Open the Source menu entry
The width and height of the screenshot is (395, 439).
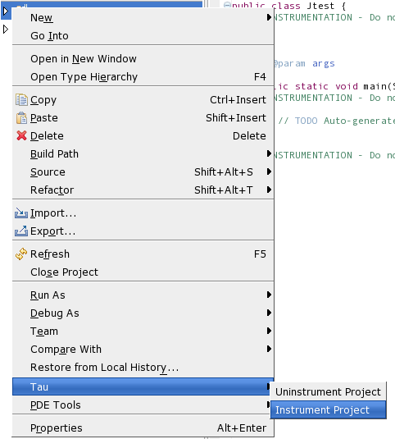[x=143, y=171]
